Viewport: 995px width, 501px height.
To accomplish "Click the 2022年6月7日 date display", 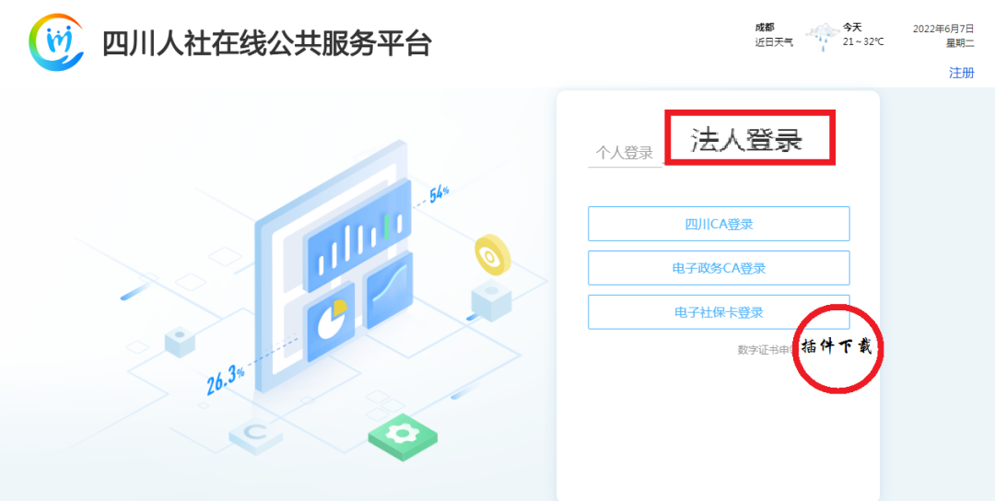I will pos(943,29).
